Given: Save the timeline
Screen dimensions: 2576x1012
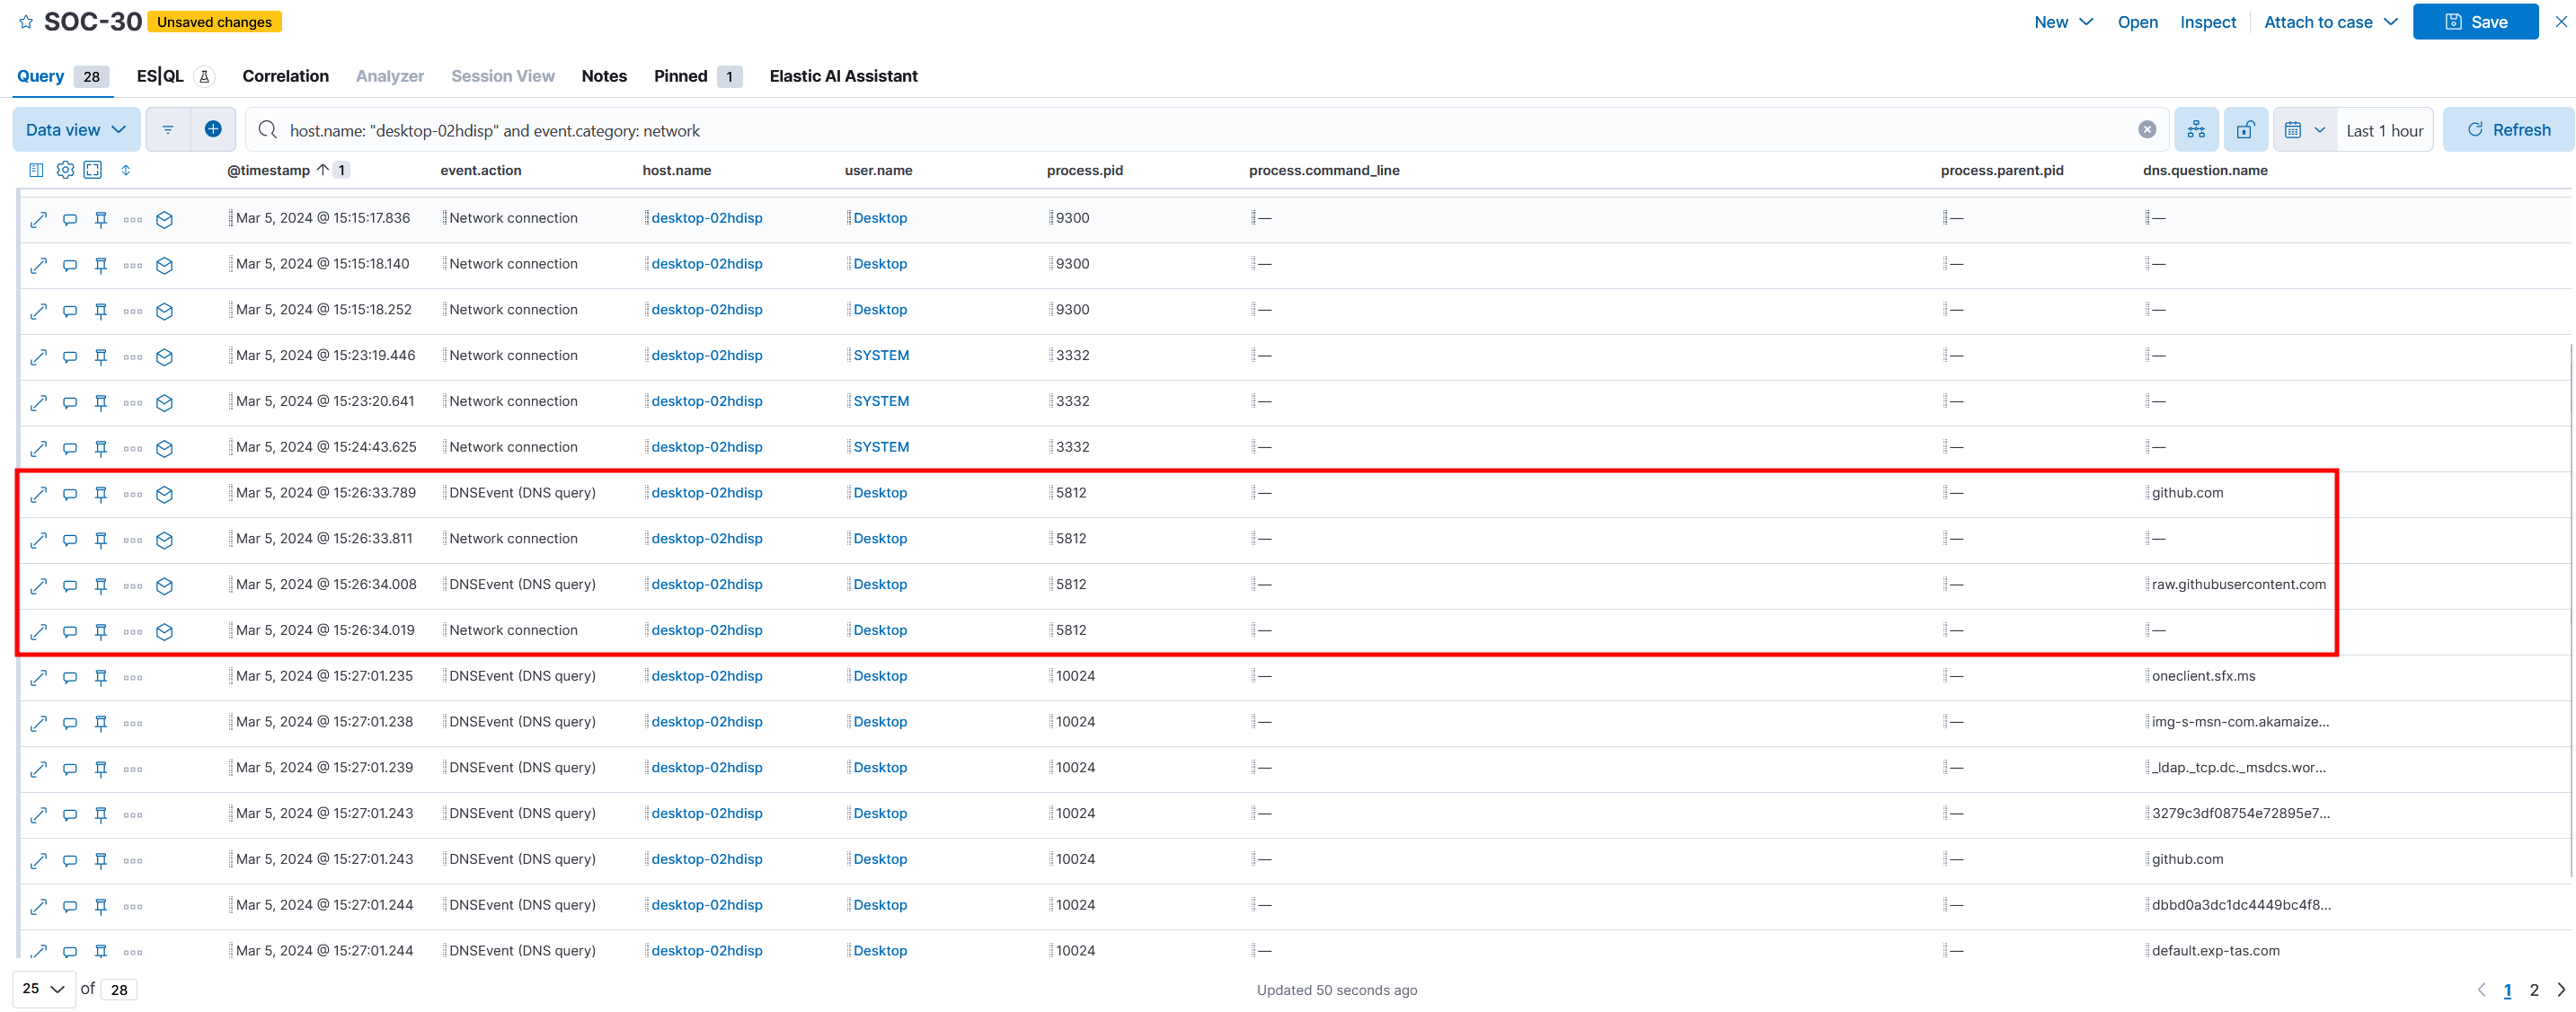Looking at the screenshot, I should [2475, 22].
